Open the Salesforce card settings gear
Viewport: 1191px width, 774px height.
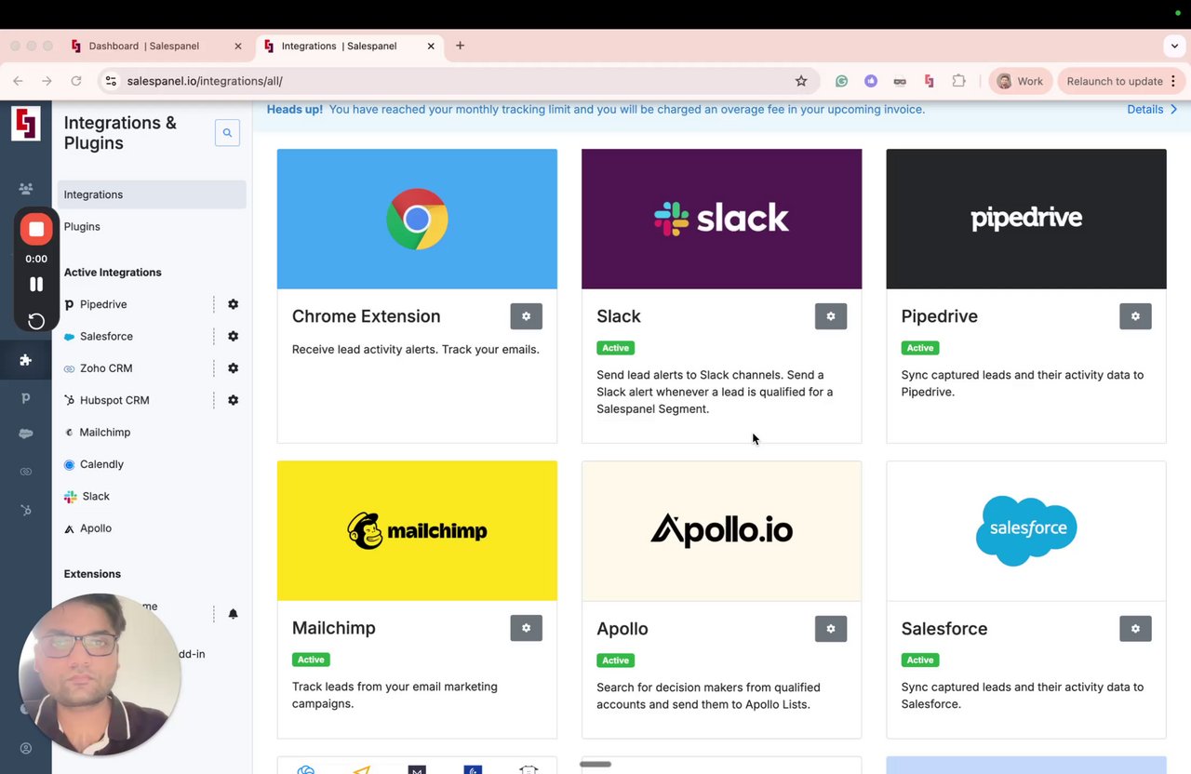point(1135,628)
